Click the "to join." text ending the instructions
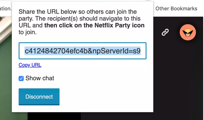This screenshot has width=204, height=120. [x=28, y=33]
